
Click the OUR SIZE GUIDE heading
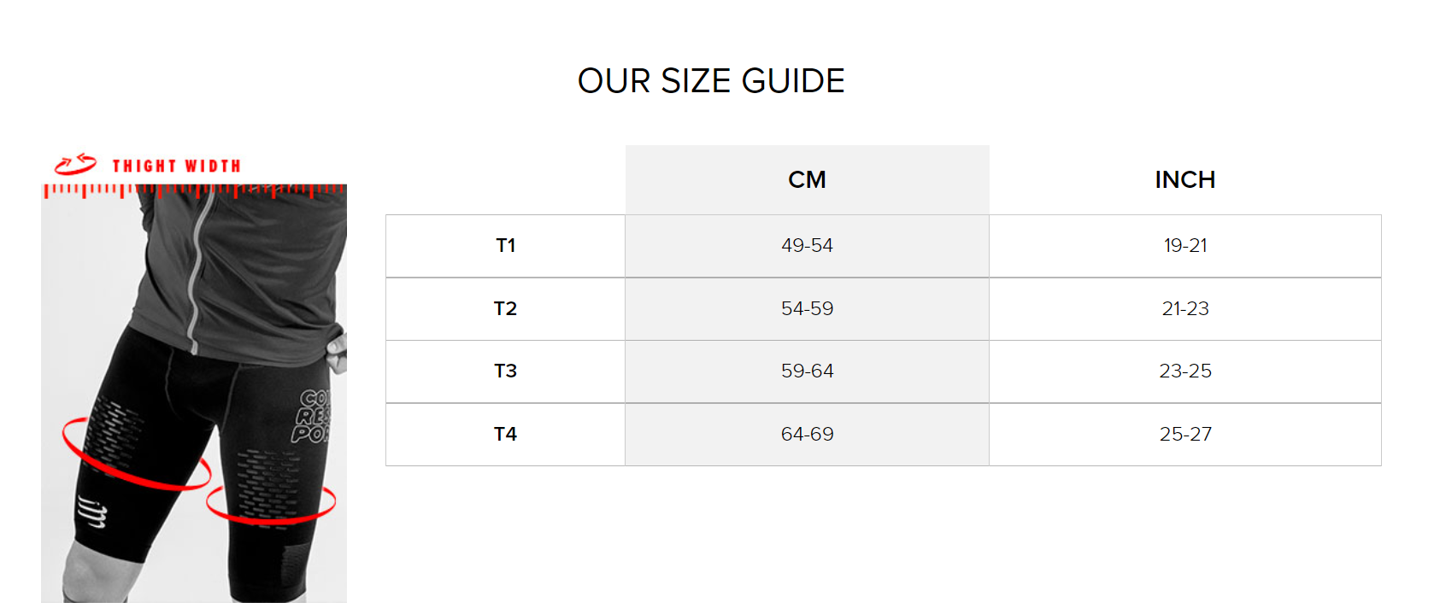click(x=711, y=81)
